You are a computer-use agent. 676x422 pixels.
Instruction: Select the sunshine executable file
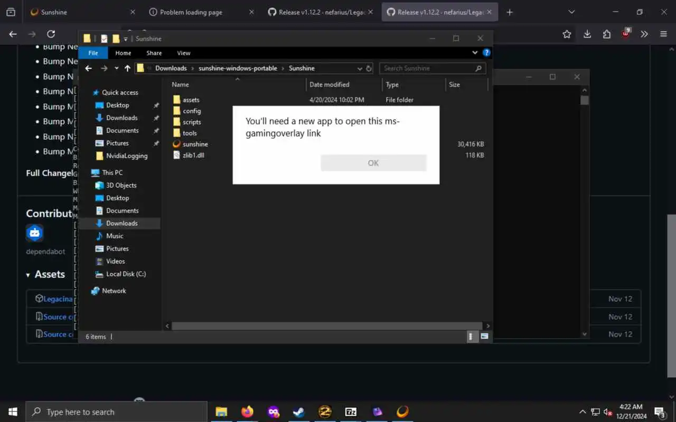coord(195,144)
